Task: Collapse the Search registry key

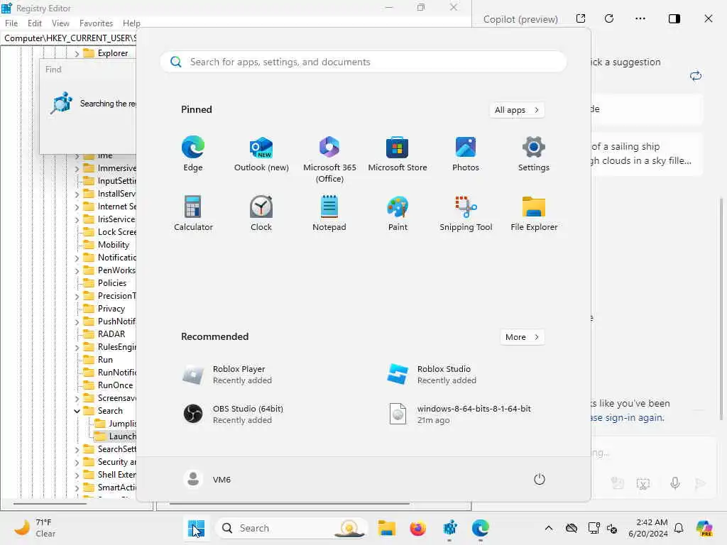Action: 77,411
